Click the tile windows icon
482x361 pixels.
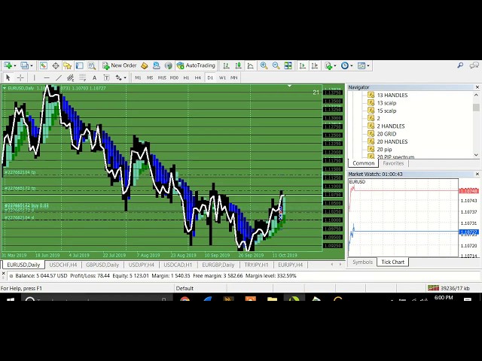(288, 66)
